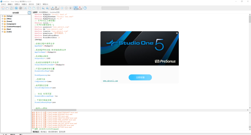Delete selection with trash icon

point(38,8)
